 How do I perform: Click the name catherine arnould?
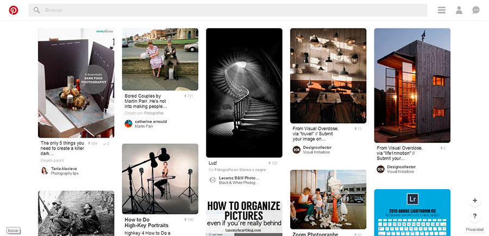pyautogui.click(x=151, y=121)
